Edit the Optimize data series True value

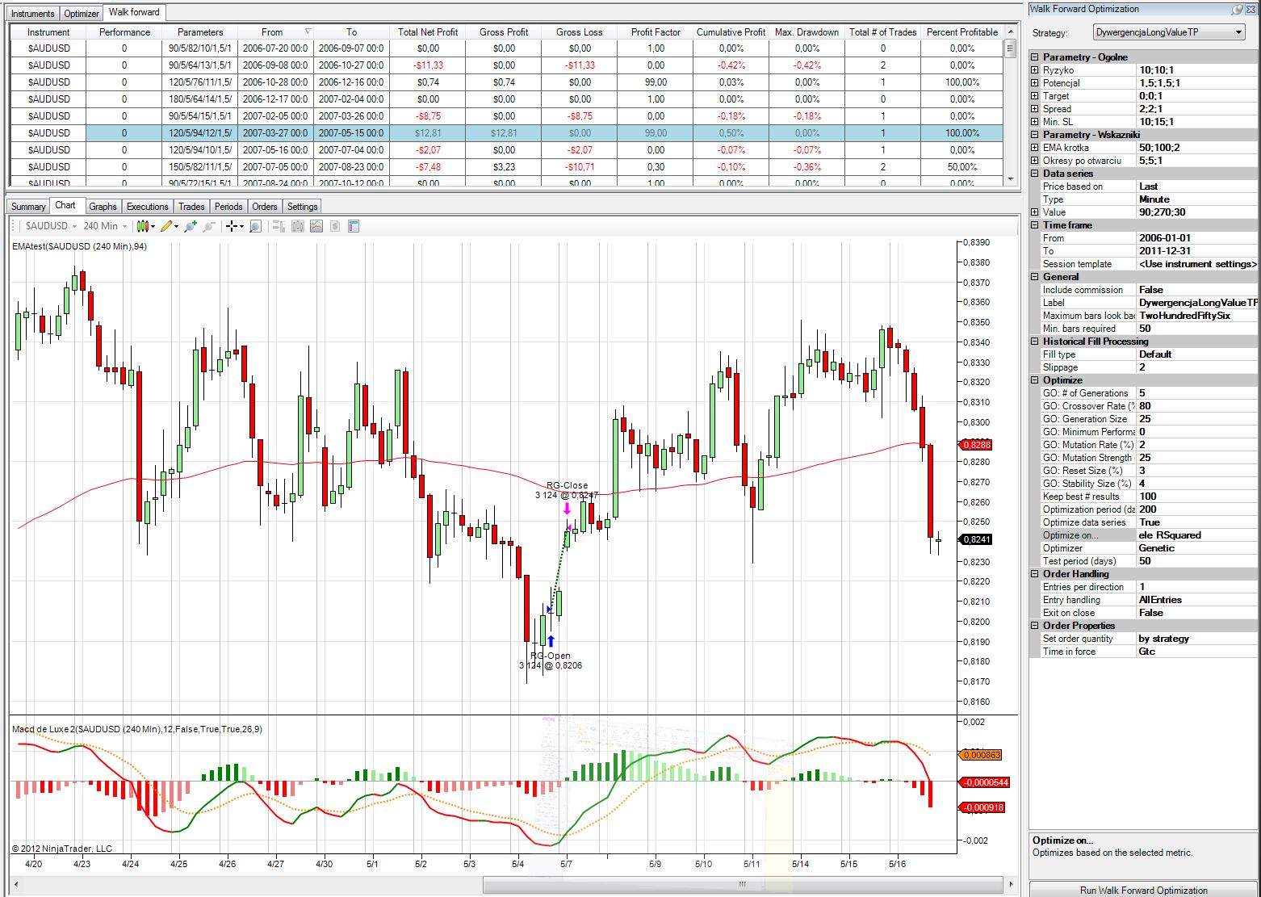1197,522
